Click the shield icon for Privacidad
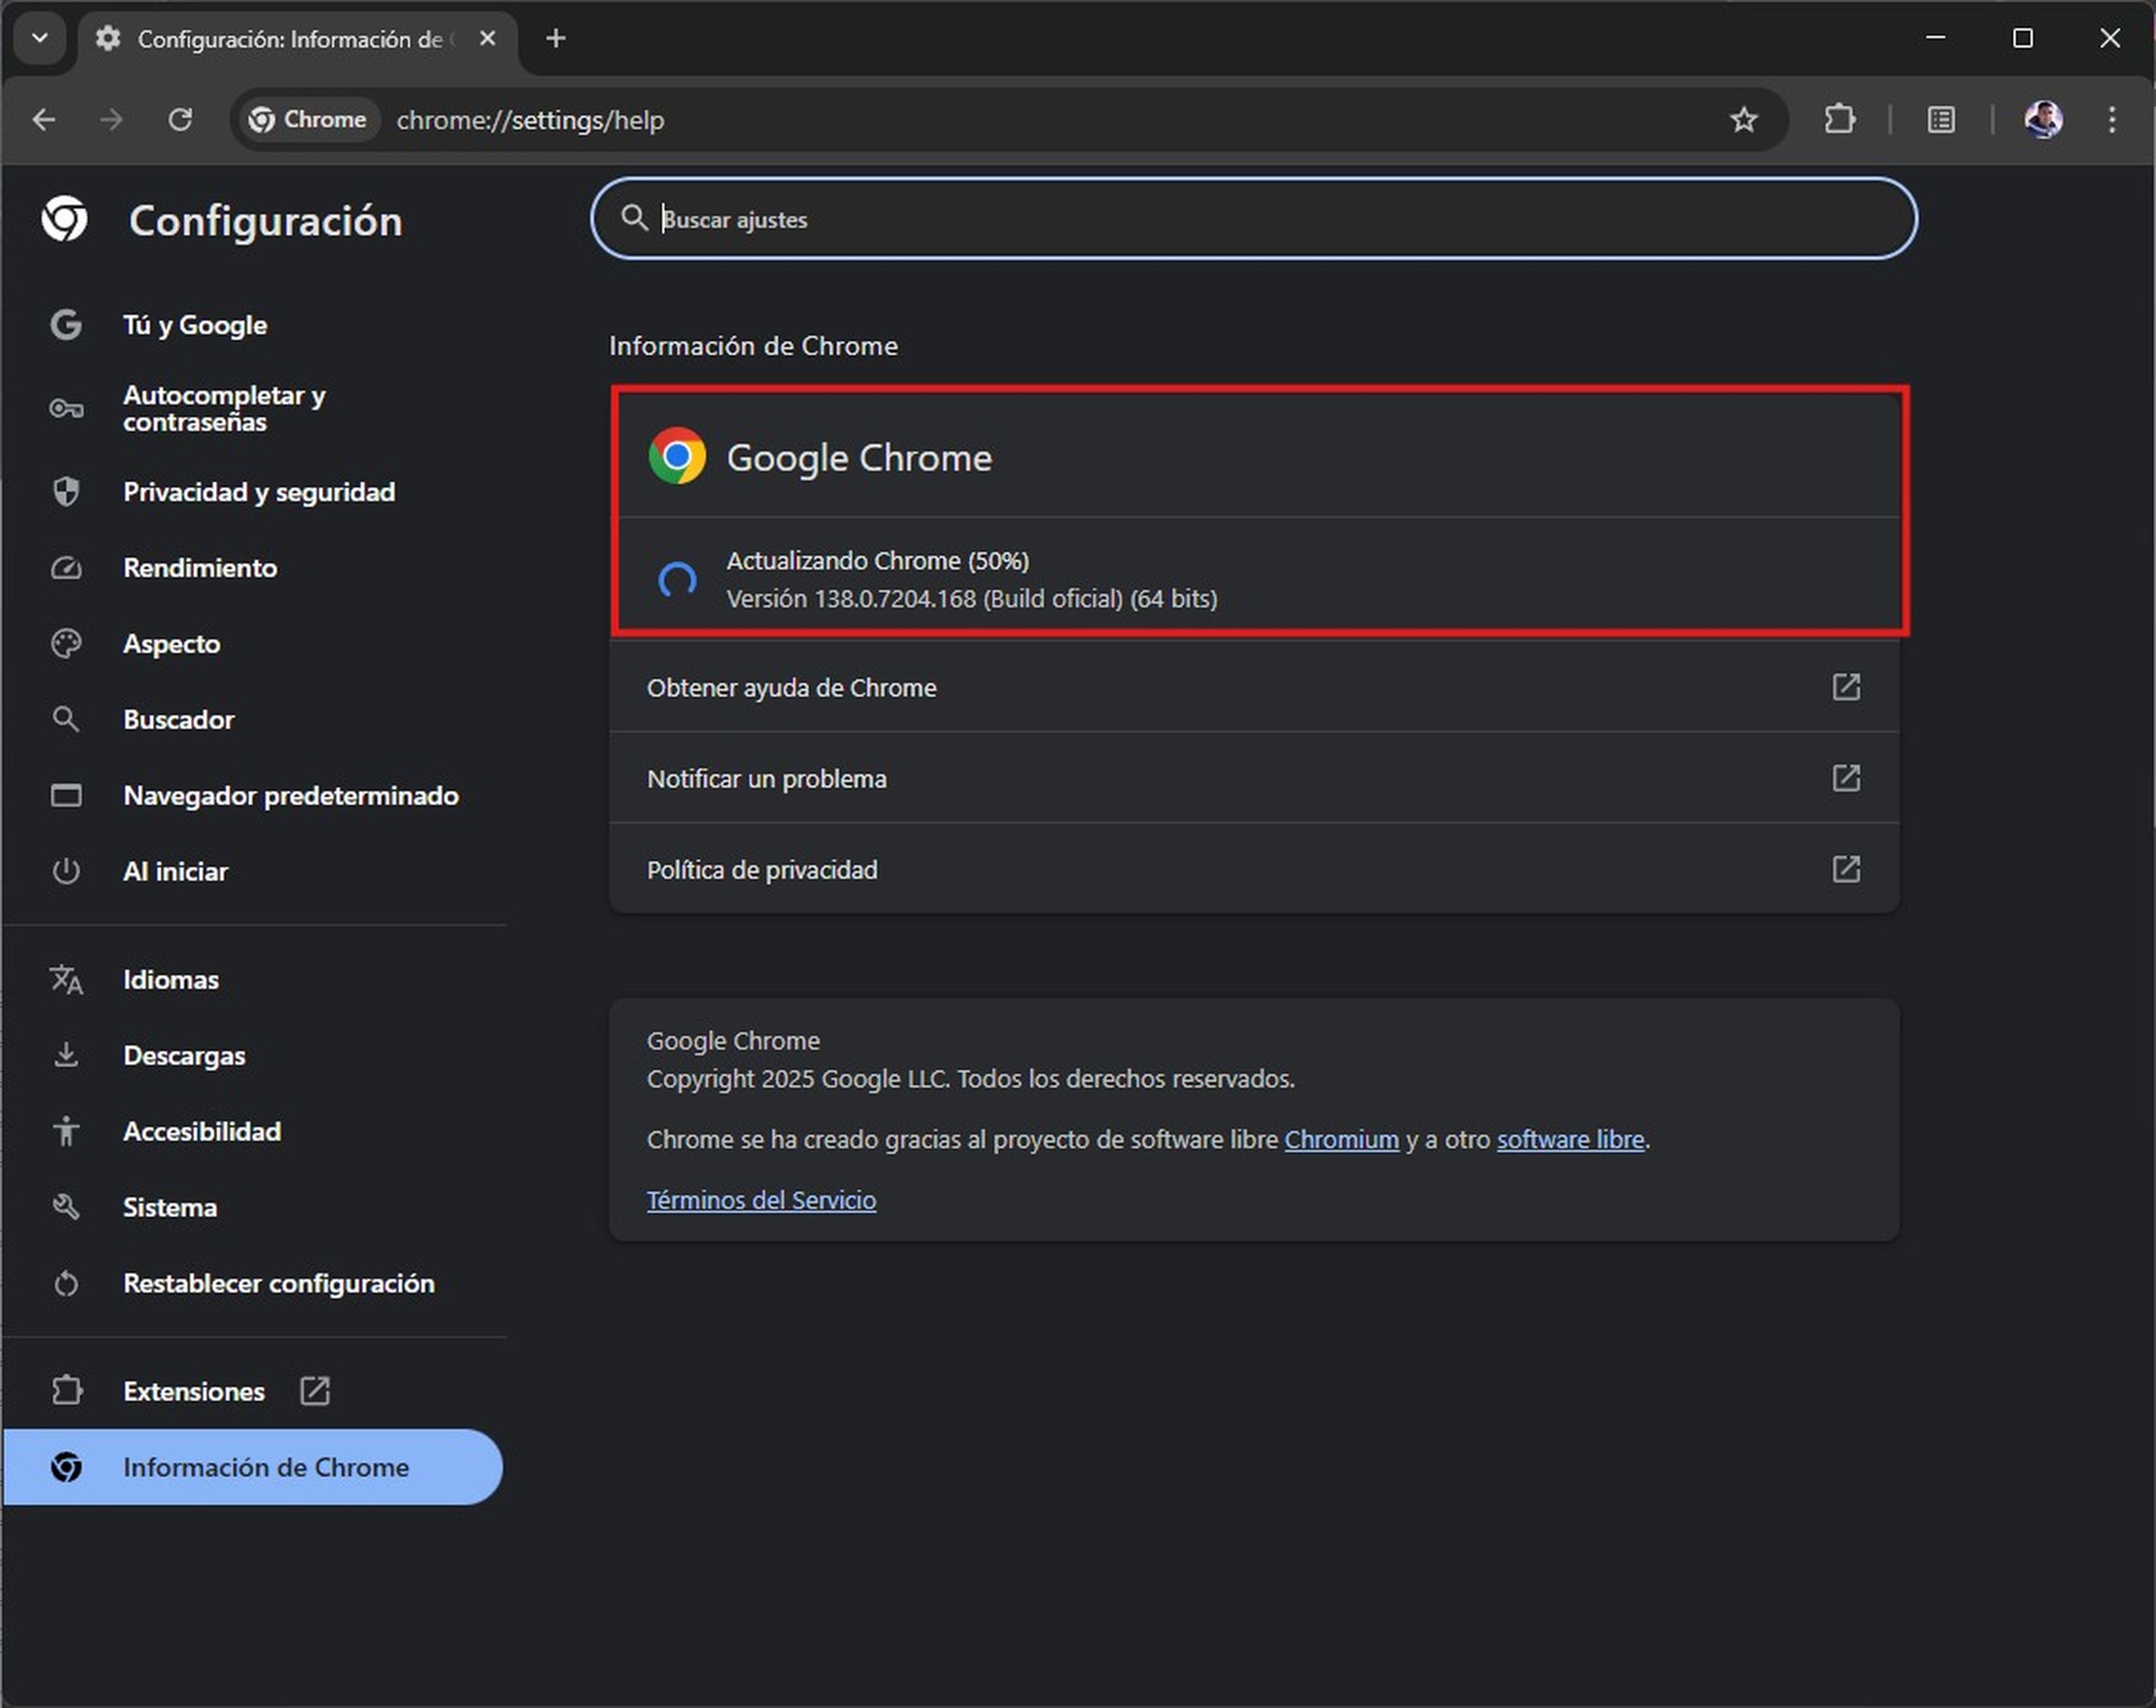 pos(66,492)
